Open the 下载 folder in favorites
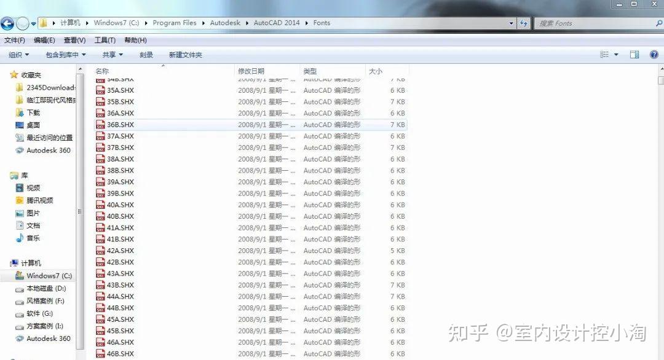The height and width of the screenshot is (360, 664). (x=28, y=112)
